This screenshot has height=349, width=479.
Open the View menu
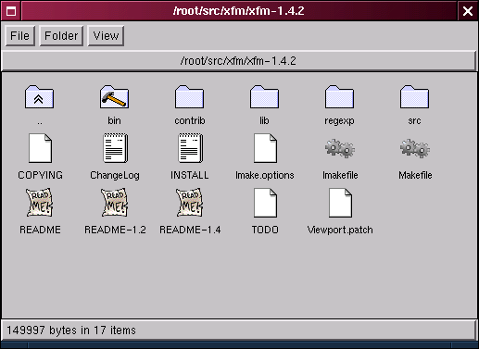[106, 36]
